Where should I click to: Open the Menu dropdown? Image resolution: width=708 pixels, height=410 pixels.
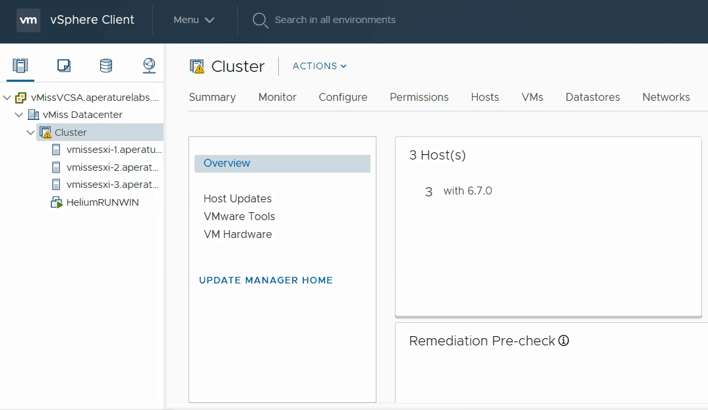[194, 20]
